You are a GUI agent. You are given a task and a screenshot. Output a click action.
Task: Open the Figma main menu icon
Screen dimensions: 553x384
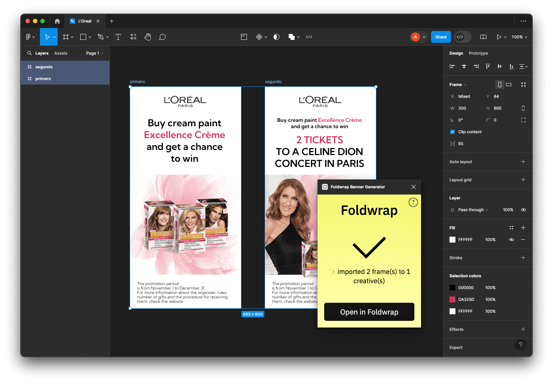tap(28, 37)
